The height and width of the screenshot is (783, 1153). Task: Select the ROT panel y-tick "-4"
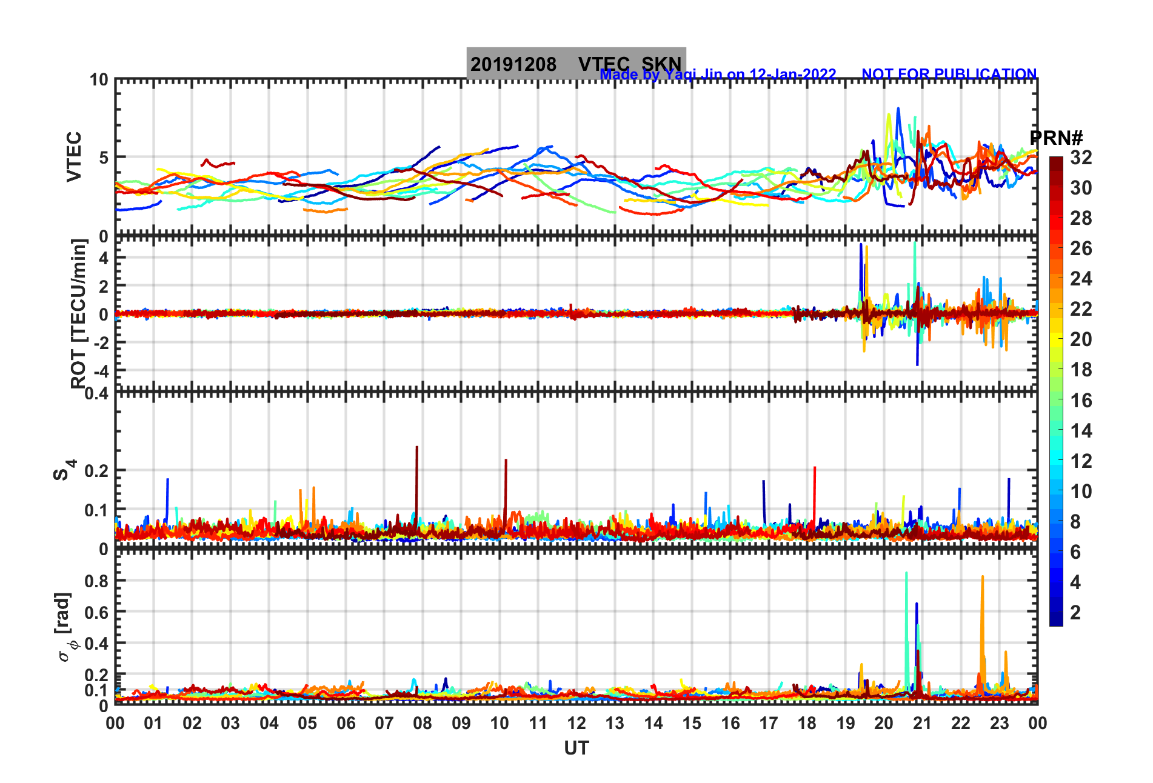pos(100,371)
